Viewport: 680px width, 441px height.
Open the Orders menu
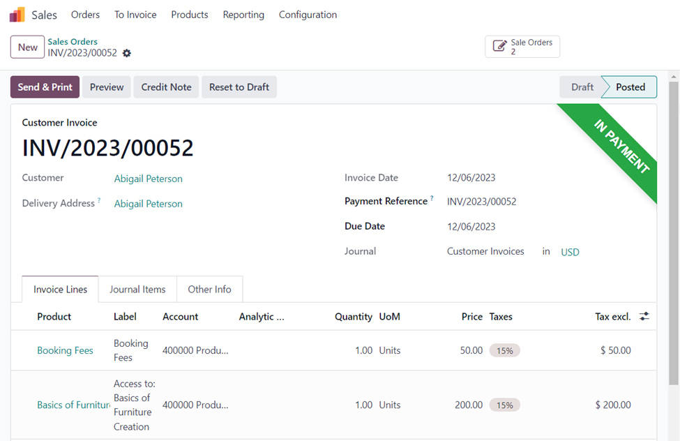85,15
